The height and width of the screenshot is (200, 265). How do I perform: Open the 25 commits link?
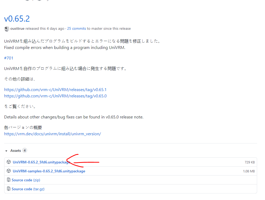pyautogui.click(x=77, y=28)
